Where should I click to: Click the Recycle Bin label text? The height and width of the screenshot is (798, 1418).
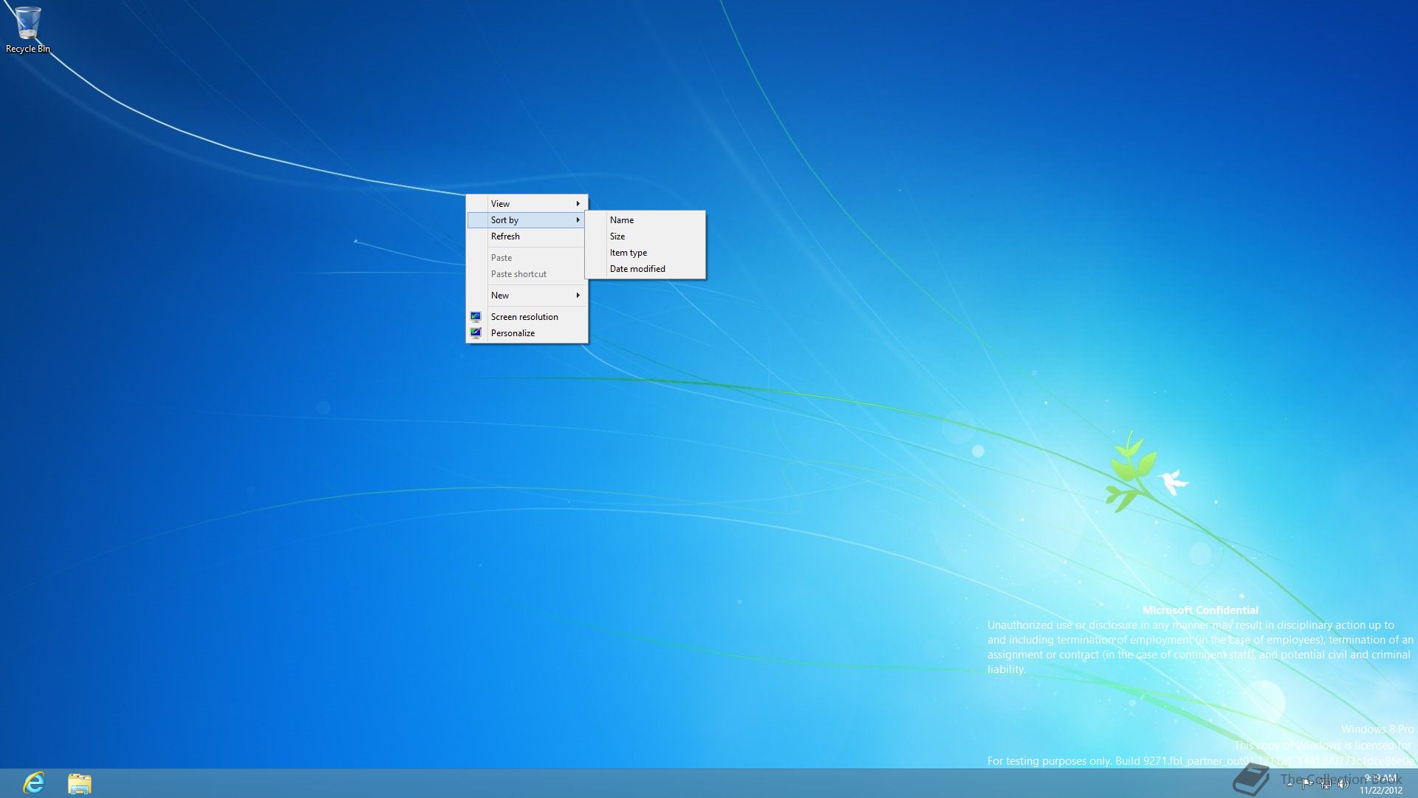click(28, 49)
